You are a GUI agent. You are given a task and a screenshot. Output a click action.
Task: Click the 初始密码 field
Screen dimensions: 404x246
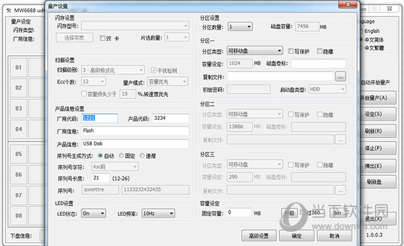[x=248, y=89]
